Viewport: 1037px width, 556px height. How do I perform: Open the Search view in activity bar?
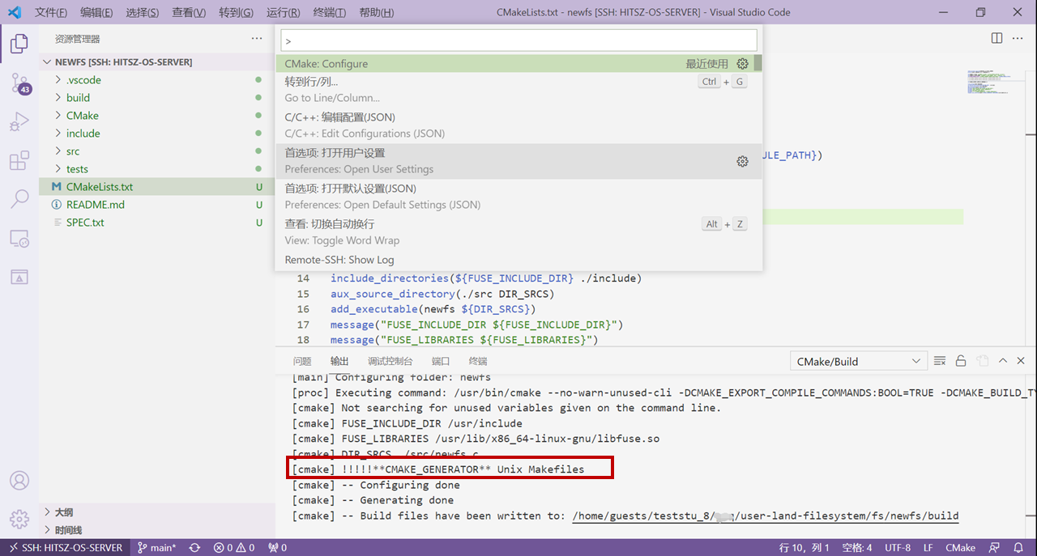coord(19,199)
